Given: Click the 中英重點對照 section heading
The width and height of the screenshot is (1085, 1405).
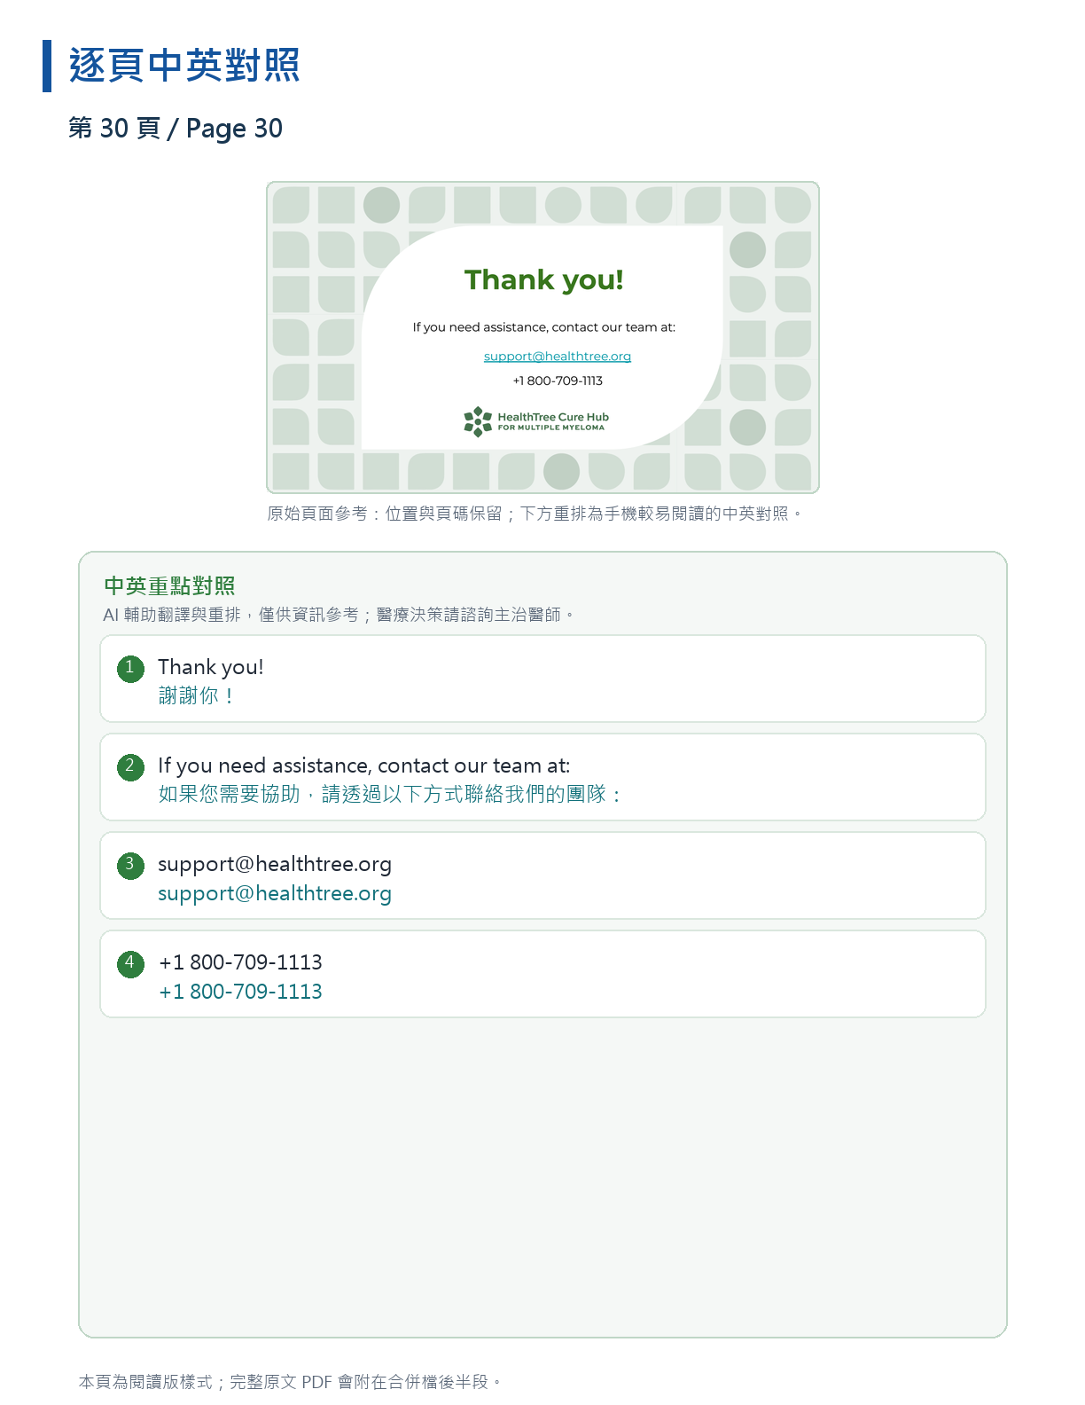Looking at the screenshot, I should [x=169, y=586].
